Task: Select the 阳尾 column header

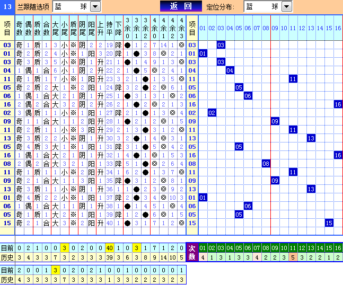Action: click(x=91, y=28)
